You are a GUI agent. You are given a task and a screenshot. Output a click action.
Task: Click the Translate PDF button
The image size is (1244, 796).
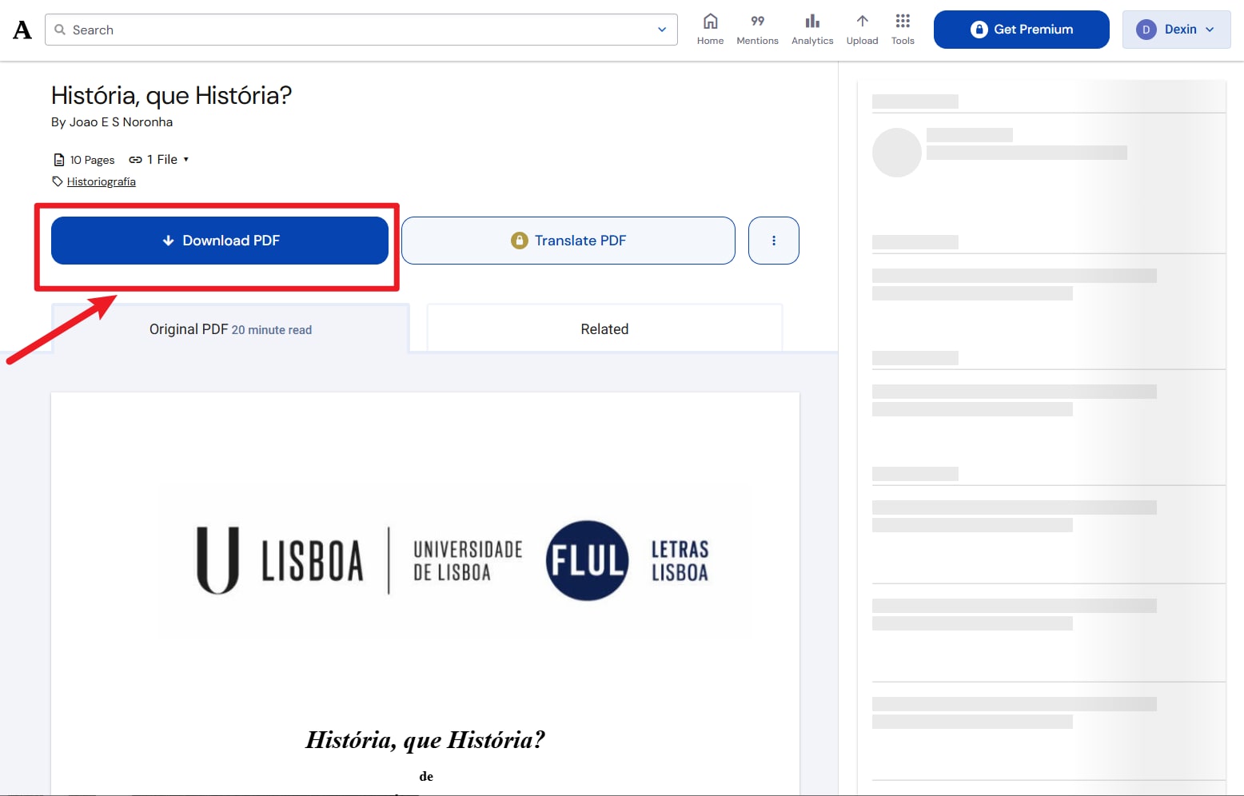click(x=568, y=241)
